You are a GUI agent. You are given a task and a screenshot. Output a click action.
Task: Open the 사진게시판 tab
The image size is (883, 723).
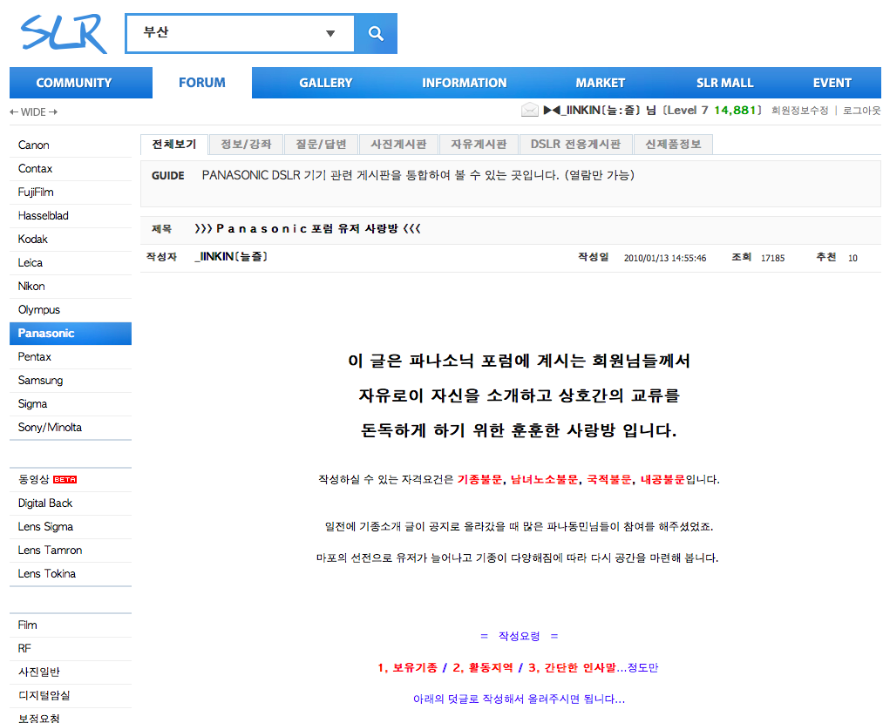(x=398, y=145)
